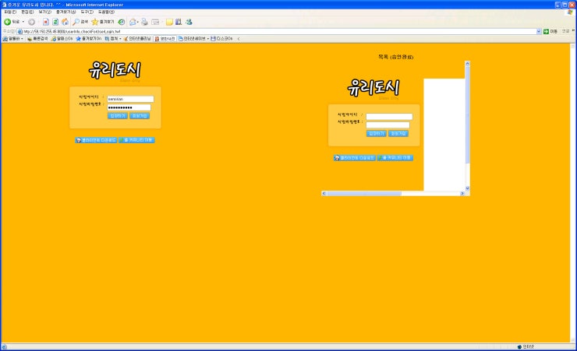Click the 회원가입 button in the left login form
Screen dimensions: 577x351
139,115
